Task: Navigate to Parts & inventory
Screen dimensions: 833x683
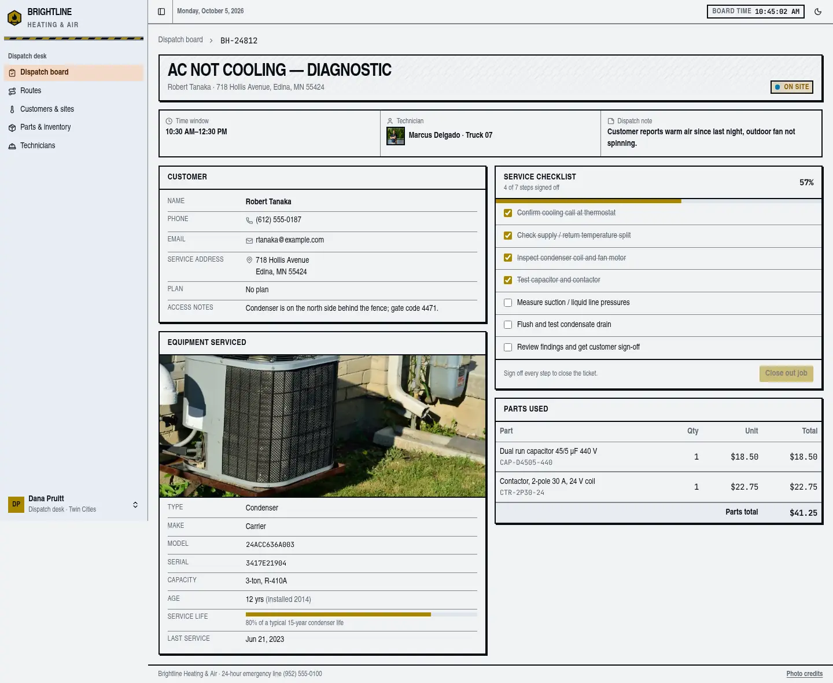Action: click(x=73, y=127)
